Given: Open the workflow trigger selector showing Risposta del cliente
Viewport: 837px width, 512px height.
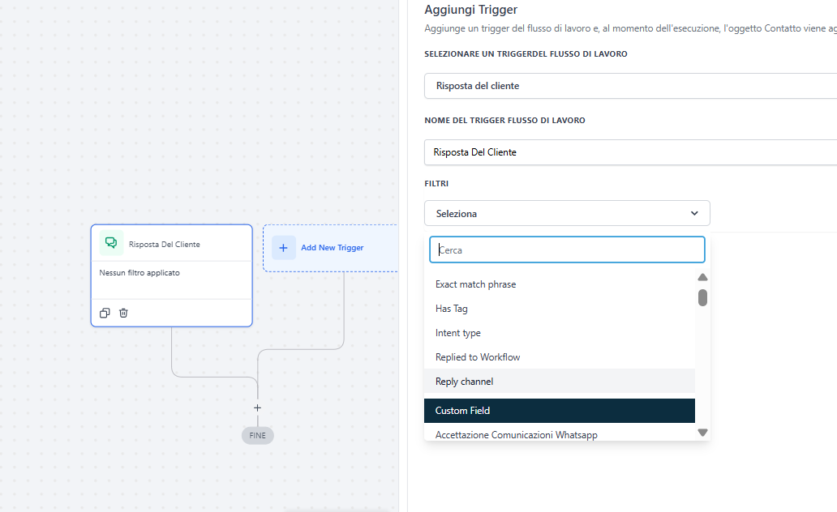Looking at the screenshot, I should [629, 86].
